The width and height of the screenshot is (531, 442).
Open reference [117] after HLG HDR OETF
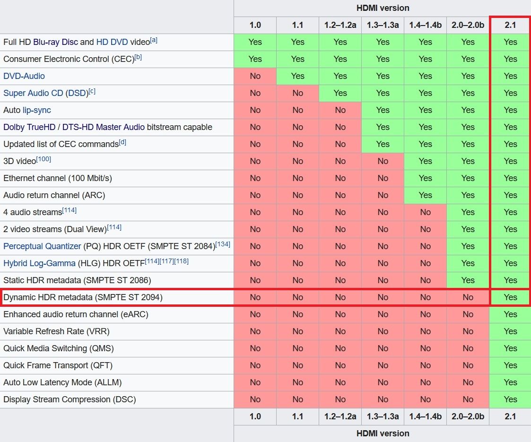click(166, 261)
